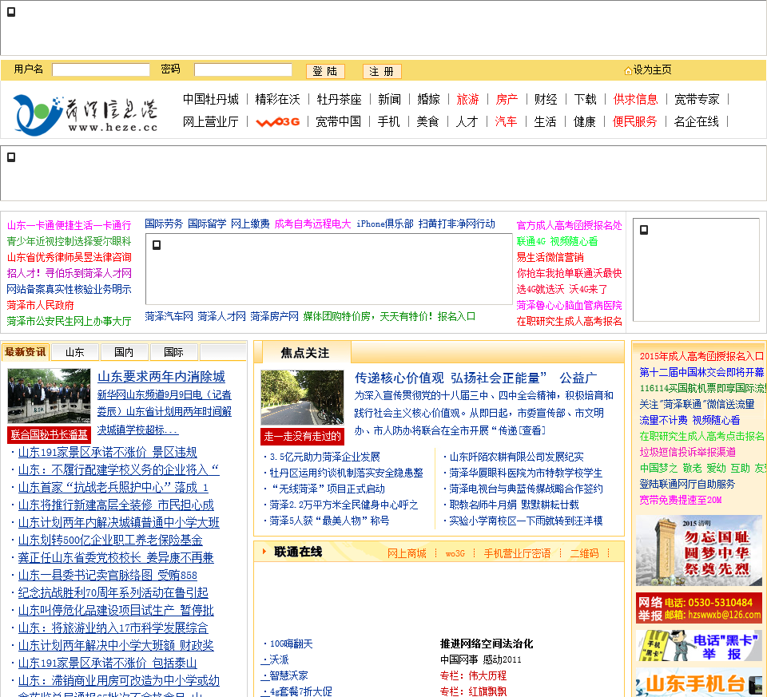Open 2015年成人高考函授报名入口 link
767x697 pixels.
tap(702, 356)
